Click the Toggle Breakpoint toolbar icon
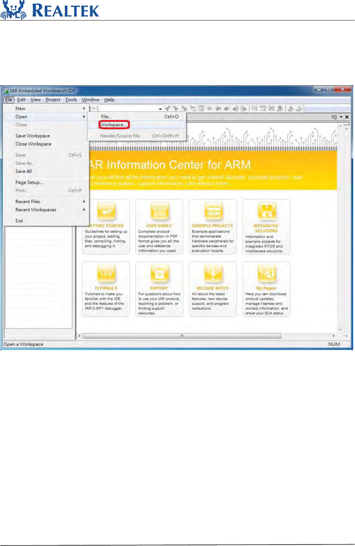355x546 pixels. click(280, 108)
